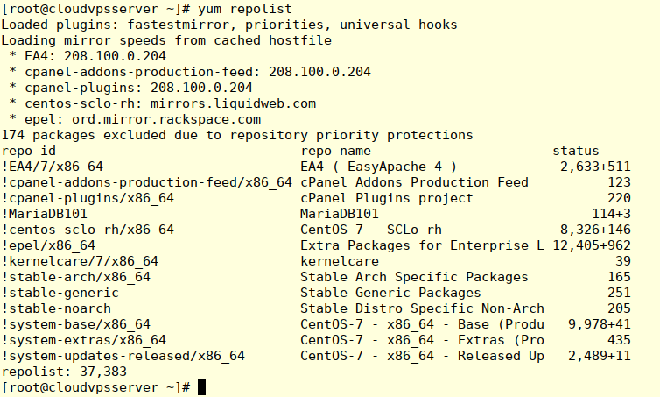
Task: Click the 'status' column header
Action: (575, 151)
